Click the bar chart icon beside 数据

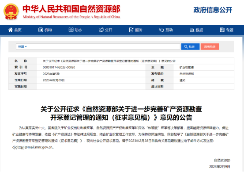click(x=192, y=30)
